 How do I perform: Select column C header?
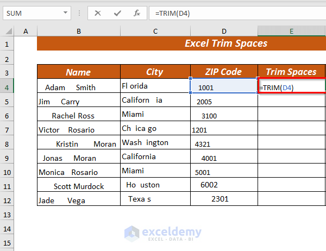pyautogui.click(x=155, y=31)
